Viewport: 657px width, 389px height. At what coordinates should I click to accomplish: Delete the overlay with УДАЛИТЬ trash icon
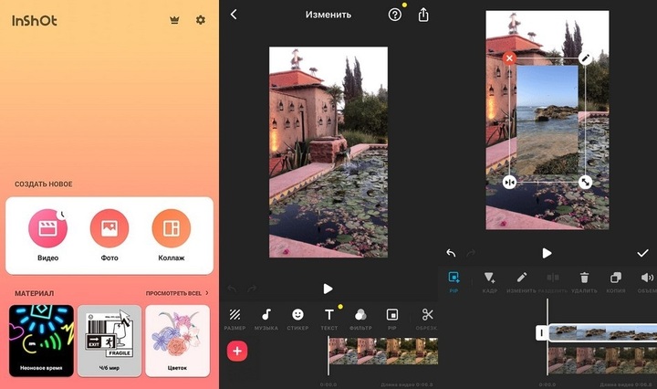coord(584,281)
